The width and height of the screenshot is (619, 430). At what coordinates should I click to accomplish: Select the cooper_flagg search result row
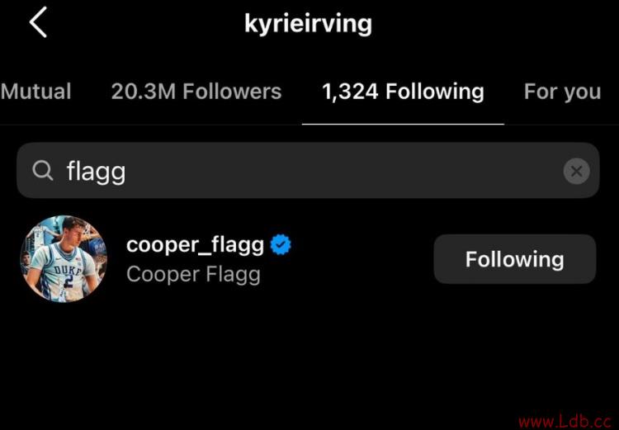coord(308,258)
